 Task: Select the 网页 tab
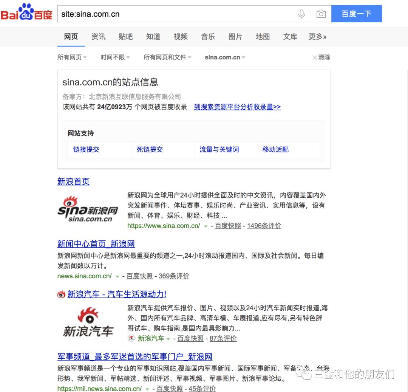coord(71,37)
